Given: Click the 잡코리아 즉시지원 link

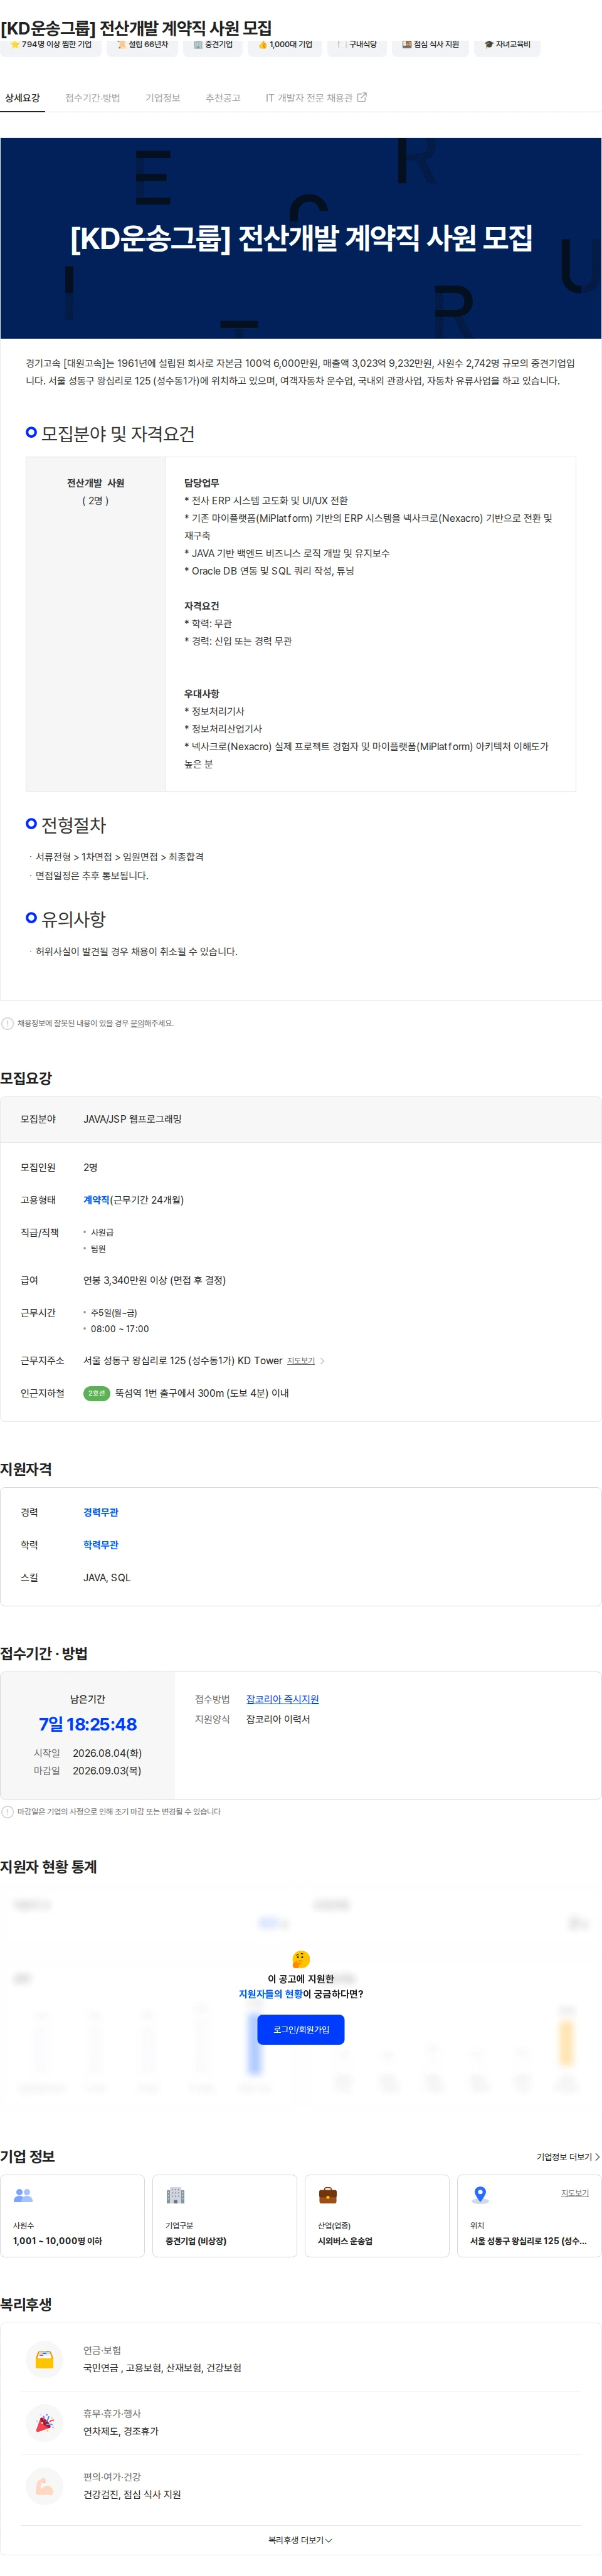Looking at the screenshot, I should click(282, 1699).
